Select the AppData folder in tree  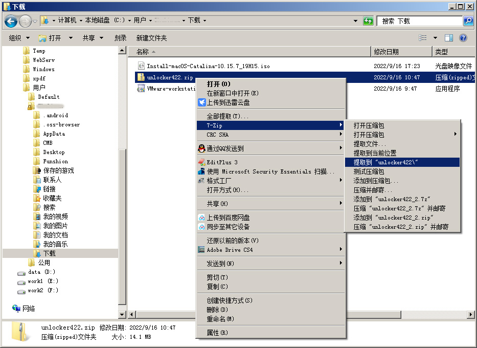(54, 134)
